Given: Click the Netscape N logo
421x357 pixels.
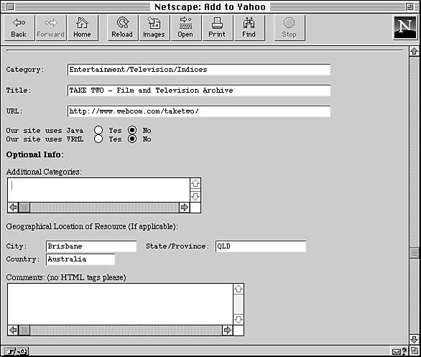Looking at the screenshot, I should 405,27.
